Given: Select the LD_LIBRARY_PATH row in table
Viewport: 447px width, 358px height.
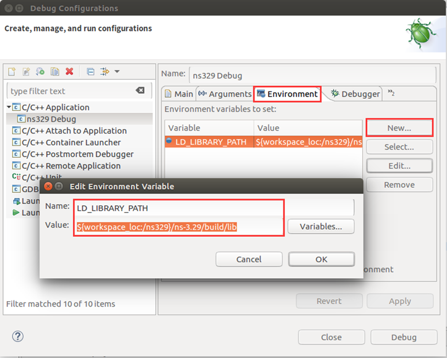Looking at the screenshot, I should (x=263, y=142).
